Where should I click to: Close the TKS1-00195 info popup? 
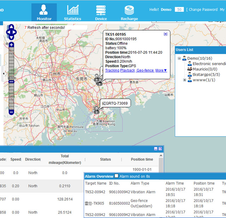[166, 34]
